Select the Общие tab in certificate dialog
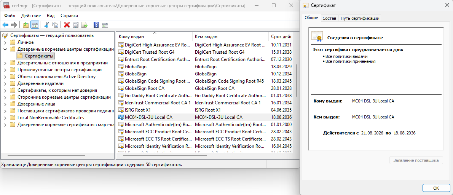Screen dimensions: 453x195 [x=311, y=18]
